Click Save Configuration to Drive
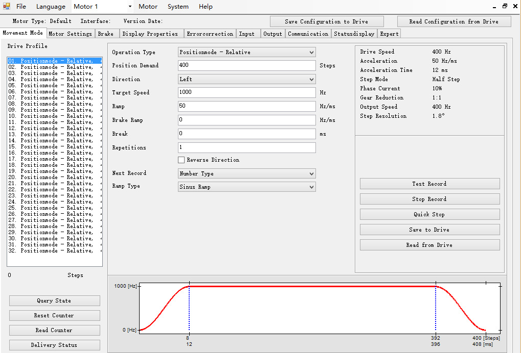Viewport: 521px width, 353px height. [x=326, y=21]
